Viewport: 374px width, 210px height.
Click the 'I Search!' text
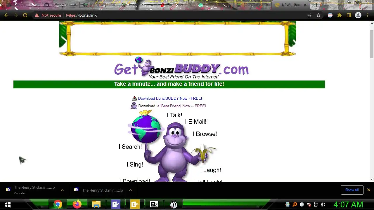pos(130,147)
